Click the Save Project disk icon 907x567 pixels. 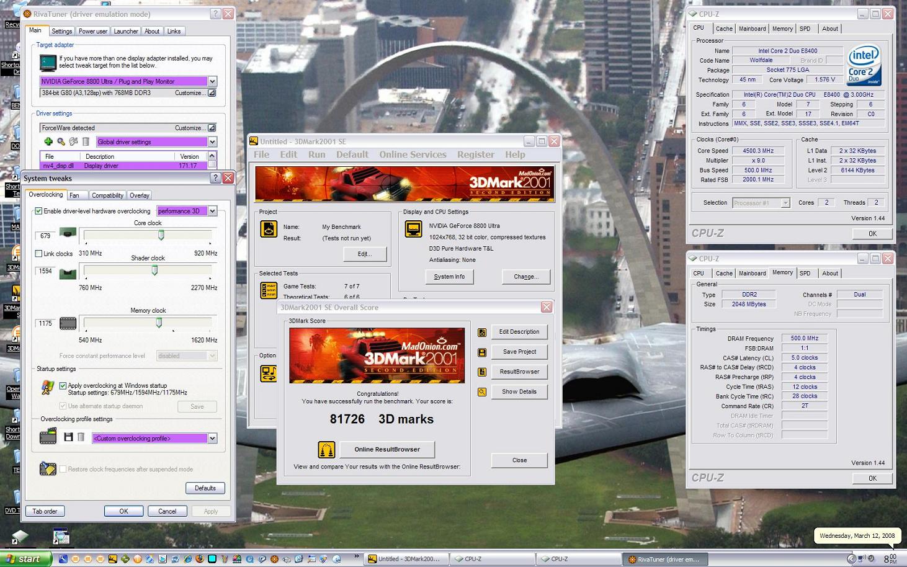pyautogui.click(x=482, y=352)
